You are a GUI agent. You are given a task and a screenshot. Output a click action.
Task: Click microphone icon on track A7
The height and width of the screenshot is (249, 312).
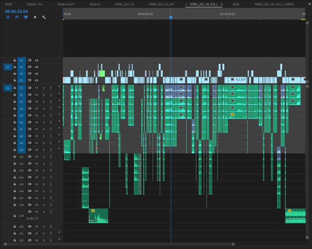pos(51,129)
